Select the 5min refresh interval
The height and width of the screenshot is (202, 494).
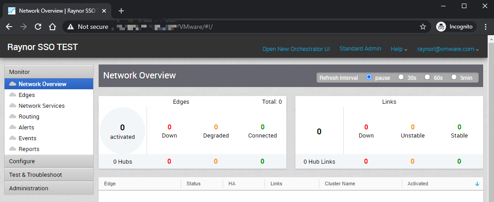[x=454, y=77]
